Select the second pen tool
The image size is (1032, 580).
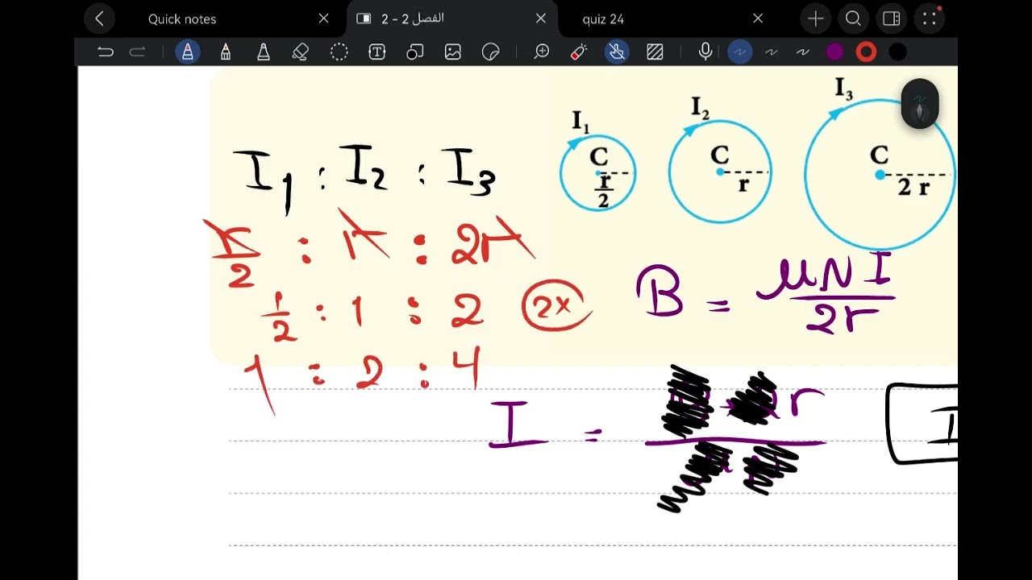[225, 52]
